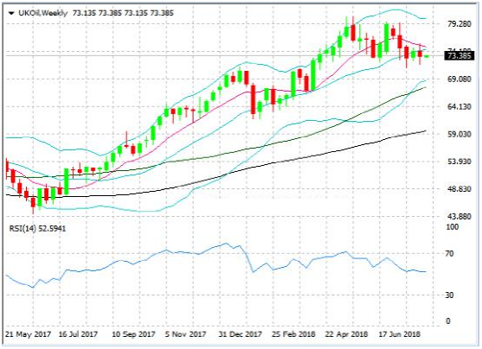Click the 10 Sep 2017 date label
Screen dimensions: 482x349
[133, 334]
